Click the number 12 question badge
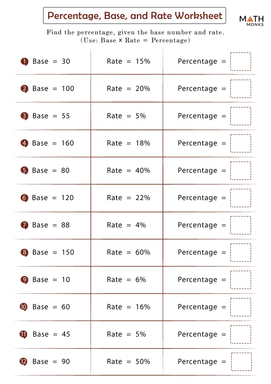The height and width of the screenshot is (384, 271). (24, 362)
